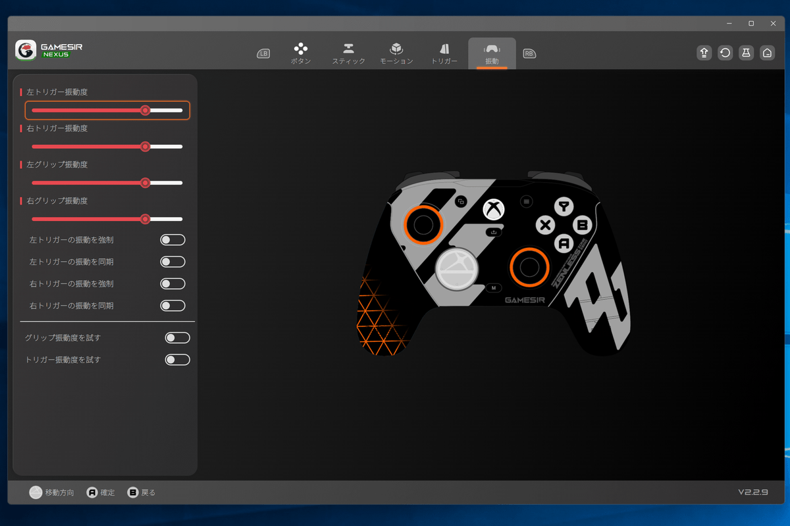Screen dimensions: 790x526
Task: Click the RB bumper navigation icon
Action: coord(529,53)
